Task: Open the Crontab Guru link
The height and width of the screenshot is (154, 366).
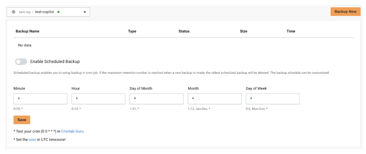Action: click(72, 131)
